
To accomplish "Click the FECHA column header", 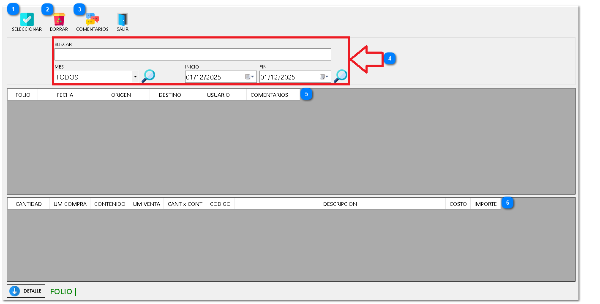I will tap(65, 95).
